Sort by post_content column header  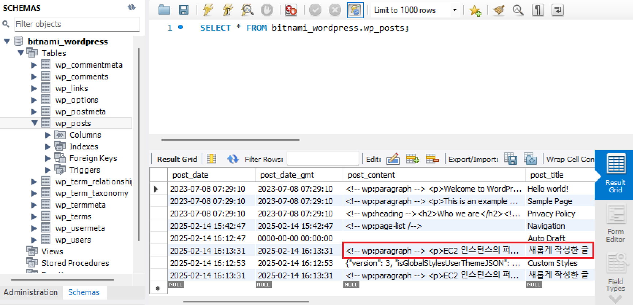coord(434,175)
